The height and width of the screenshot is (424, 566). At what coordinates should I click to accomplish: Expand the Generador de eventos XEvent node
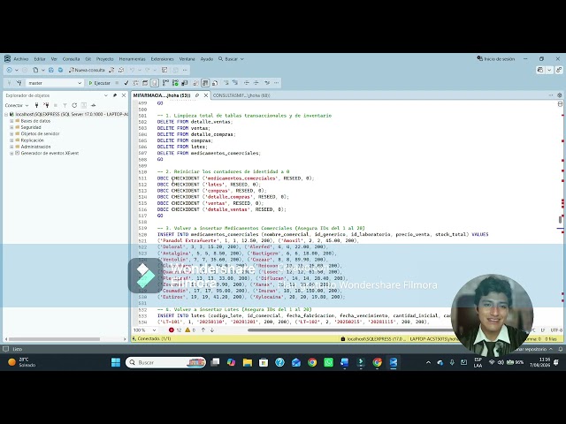coord(11,153)
